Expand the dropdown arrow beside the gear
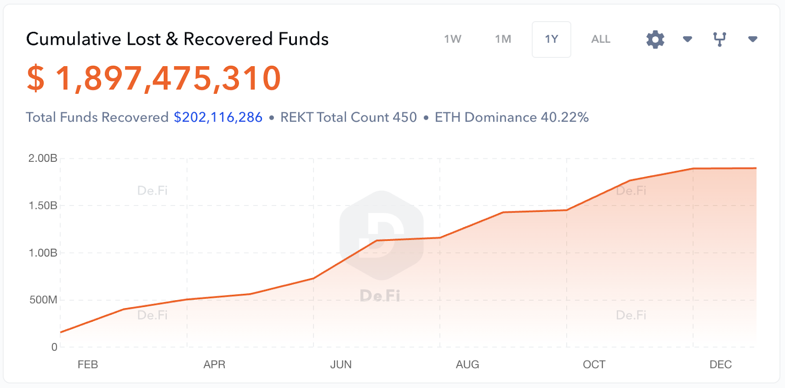Viewport: 785px width, 388px height. [x=687, y=39]
